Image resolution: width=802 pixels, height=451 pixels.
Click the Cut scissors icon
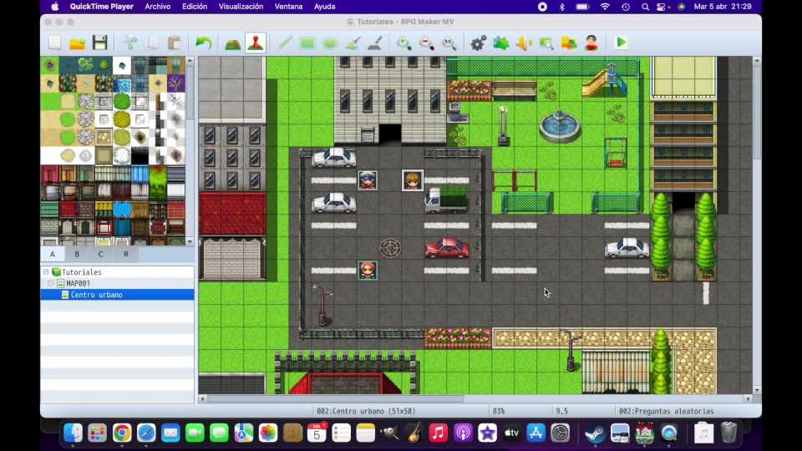(x=130, y=43)
